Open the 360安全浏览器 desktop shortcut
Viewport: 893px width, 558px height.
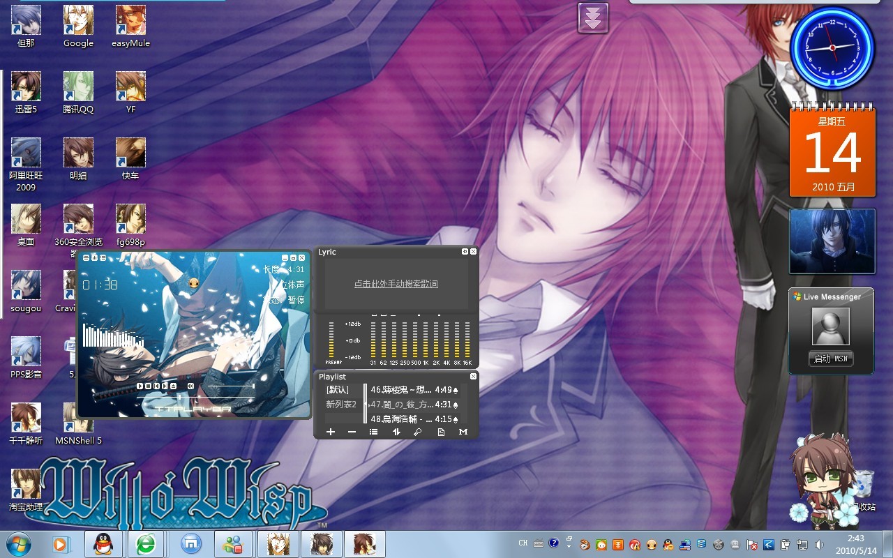[78, 227]
